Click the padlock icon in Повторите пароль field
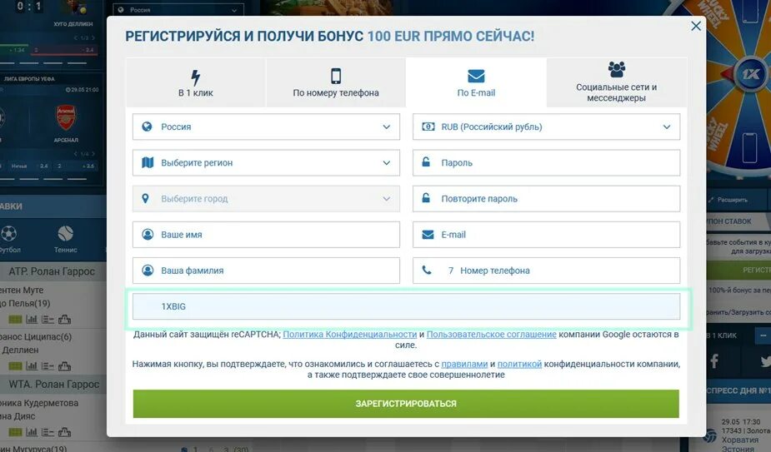771x452 pixels. (x=426, y=197)
